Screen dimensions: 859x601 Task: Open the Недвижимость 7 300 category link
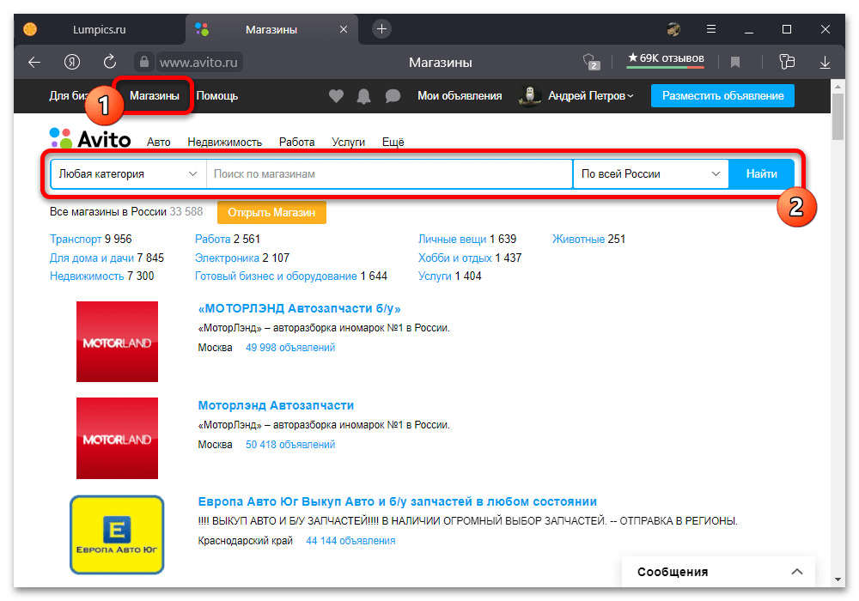[87, 276]
